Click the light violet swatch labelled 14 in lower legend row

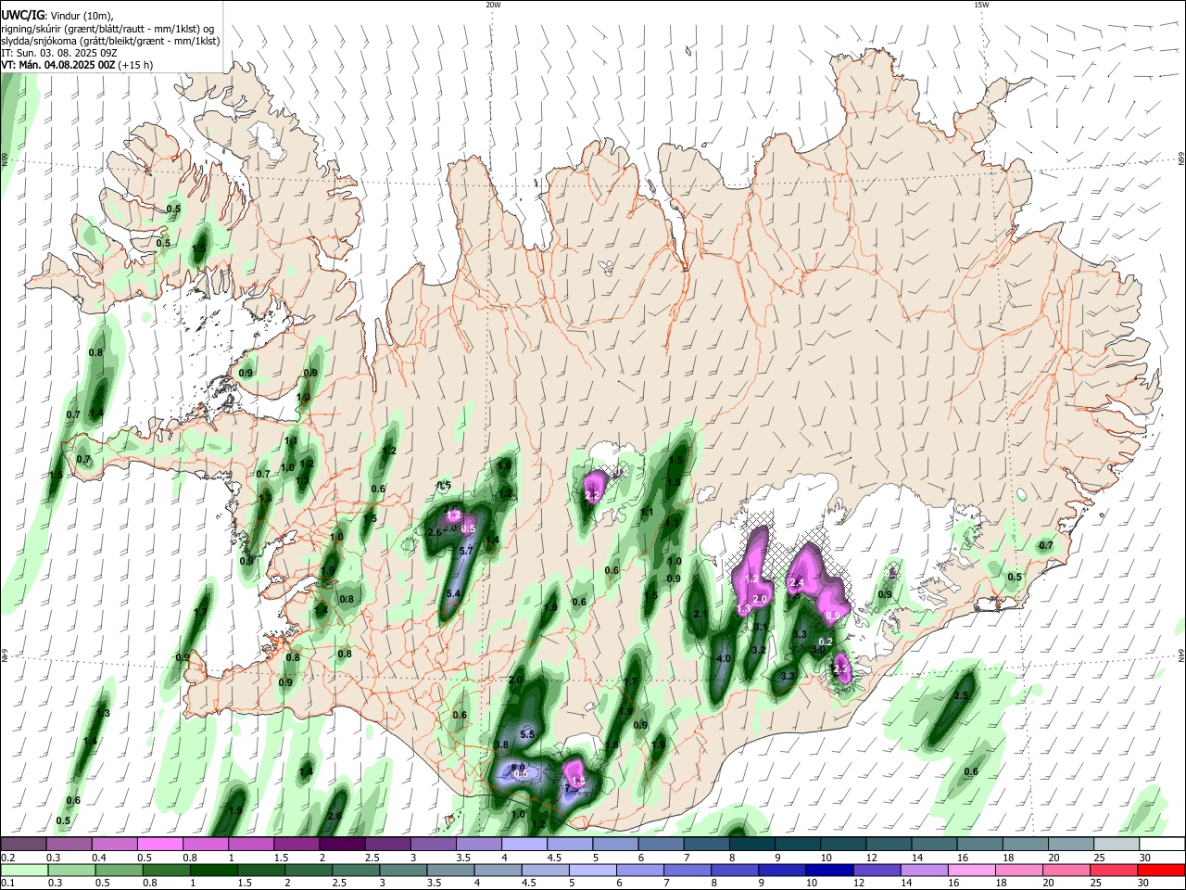(924, 871)
